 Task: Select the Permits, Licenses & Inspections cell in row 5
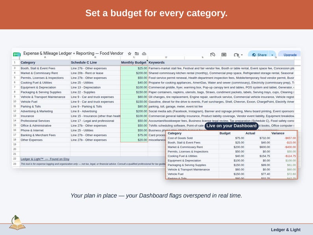click(x=45, y=78)
